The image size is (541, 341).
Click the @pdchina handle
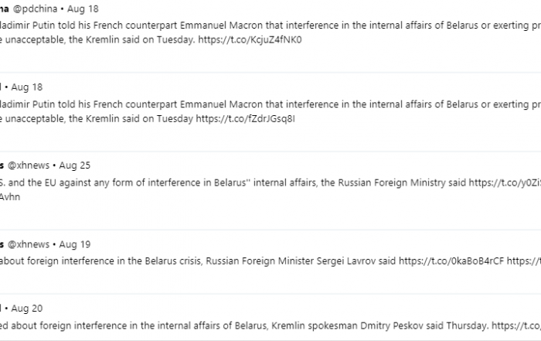coord(36,9)
